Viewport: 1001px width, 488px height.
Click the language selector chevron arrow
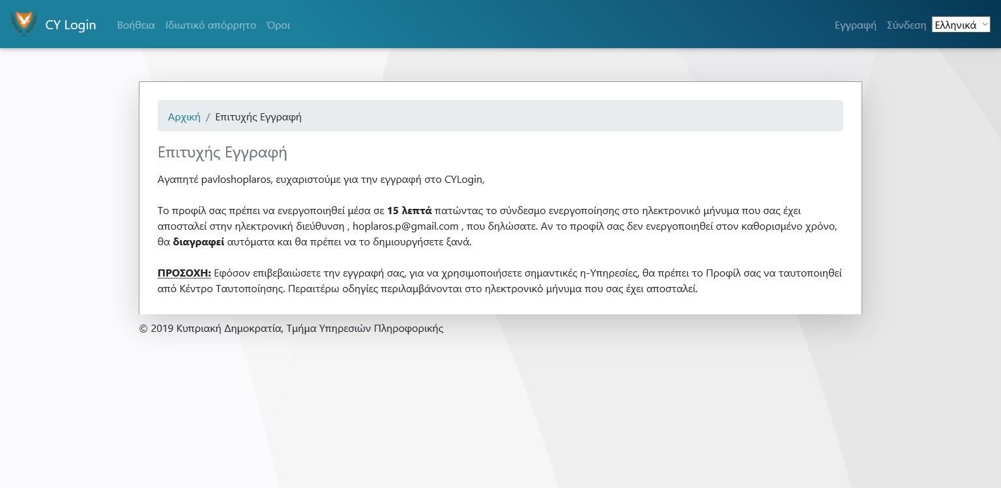click(984, 25)
